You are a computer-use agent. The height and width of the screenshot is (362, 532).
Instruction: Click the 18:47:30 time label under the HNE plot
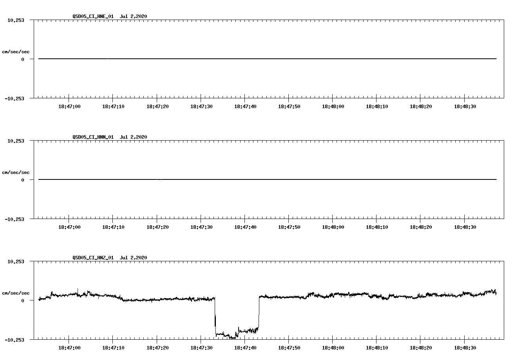[201, 107]
